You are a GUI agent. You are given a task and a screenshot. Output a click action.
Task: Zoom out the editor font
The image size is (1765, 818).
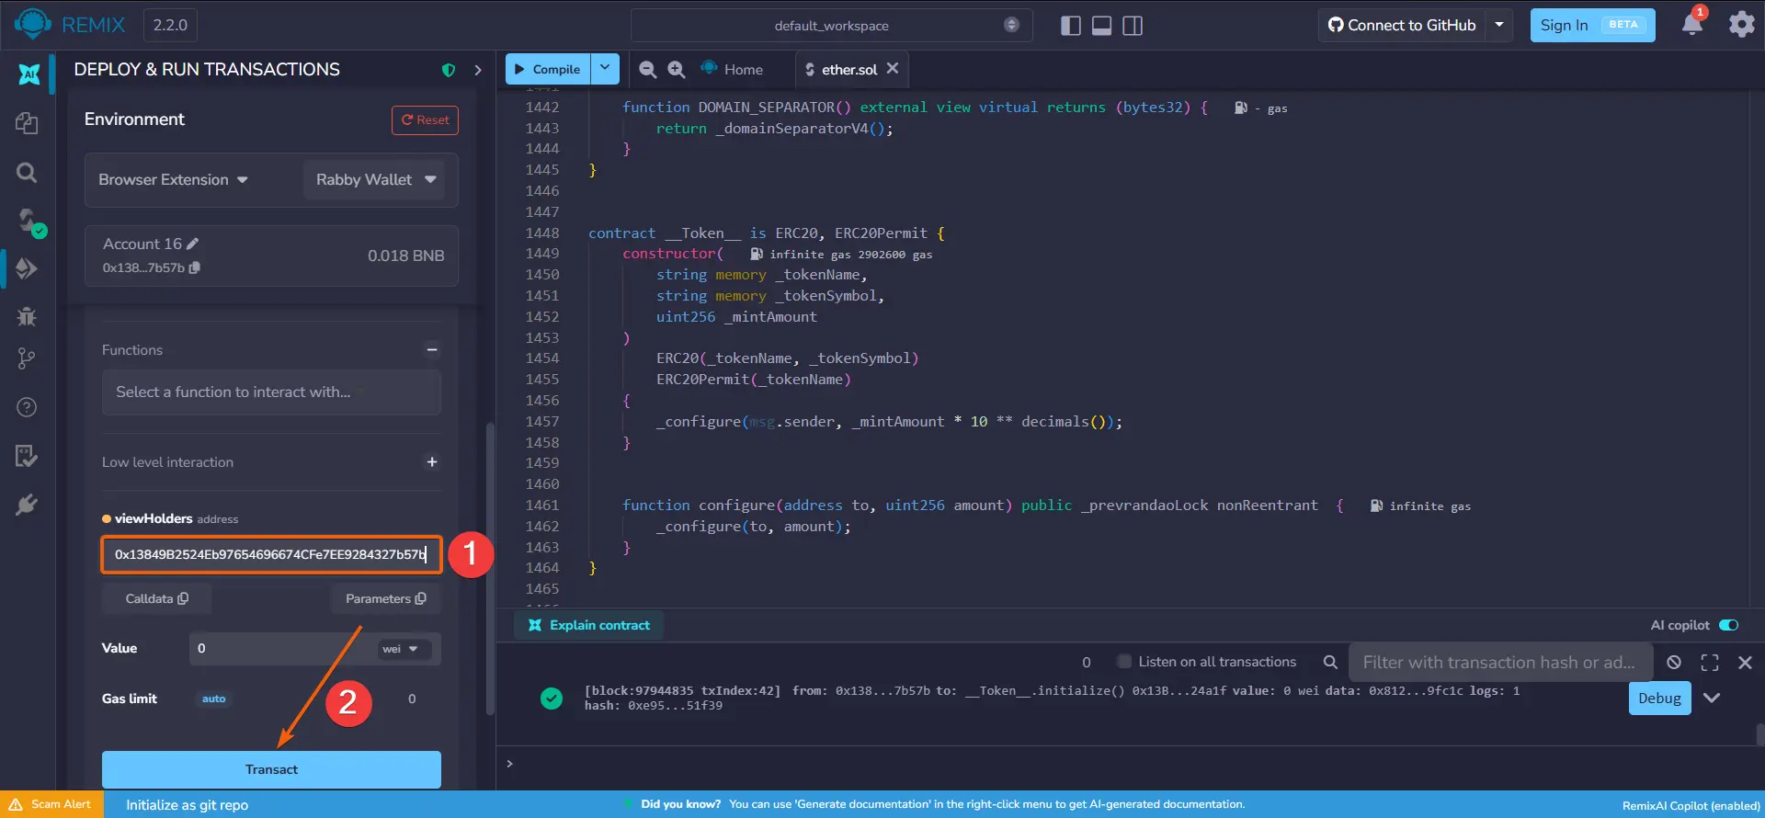[x=647, y=69]
